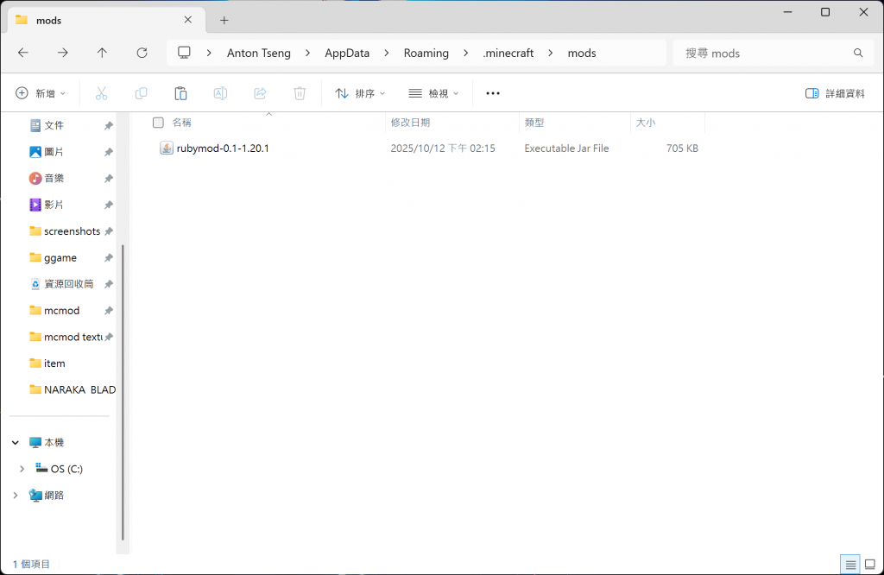Image resolution: width=884 pixels, height=575 pixels.
Task: Switch to large thumbnails view in status bar
Action: (x=870, y=564)
